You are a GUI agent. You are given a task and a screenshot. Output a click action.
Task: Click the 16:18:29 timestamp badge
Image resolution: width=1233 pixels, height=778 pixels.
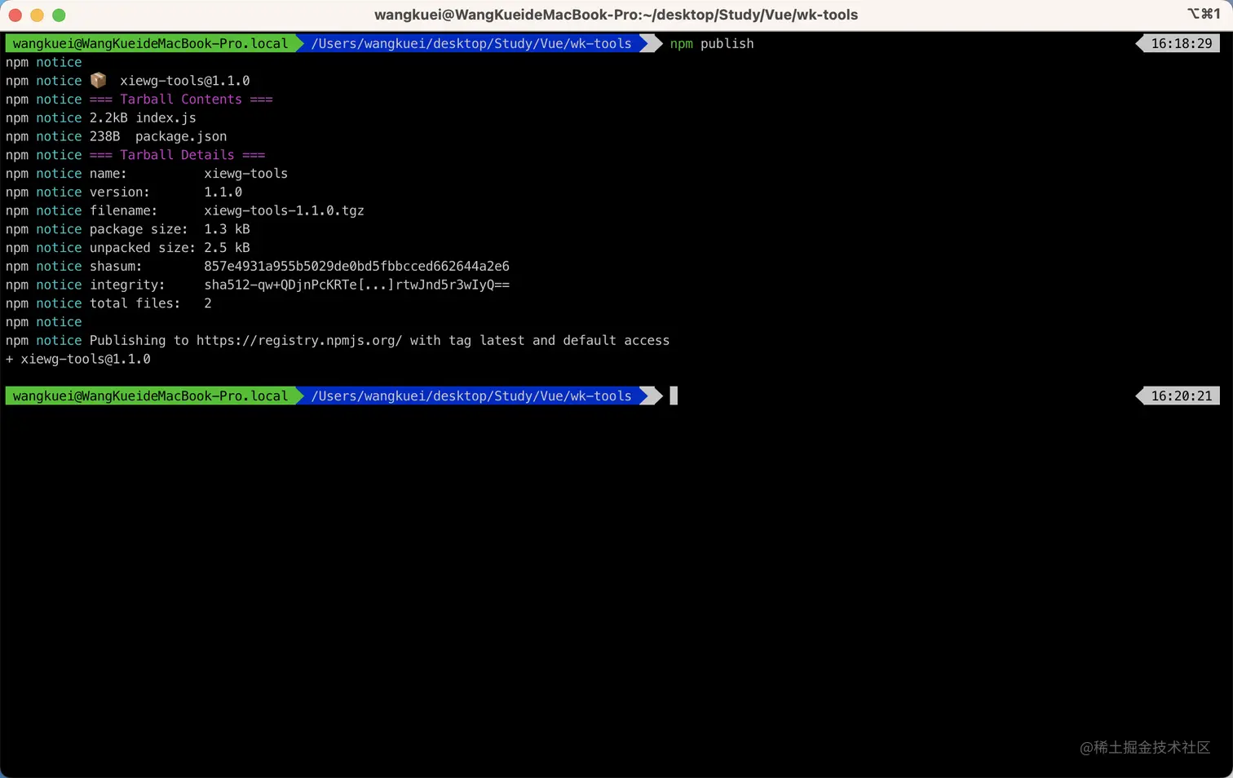(1178, 43)
